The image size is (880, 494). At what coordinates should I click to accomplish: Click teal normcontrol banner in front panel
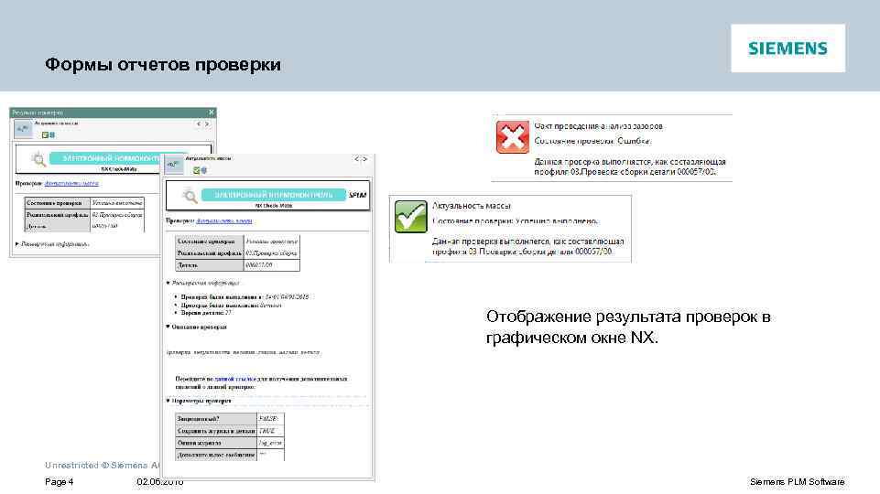[273, 195]
